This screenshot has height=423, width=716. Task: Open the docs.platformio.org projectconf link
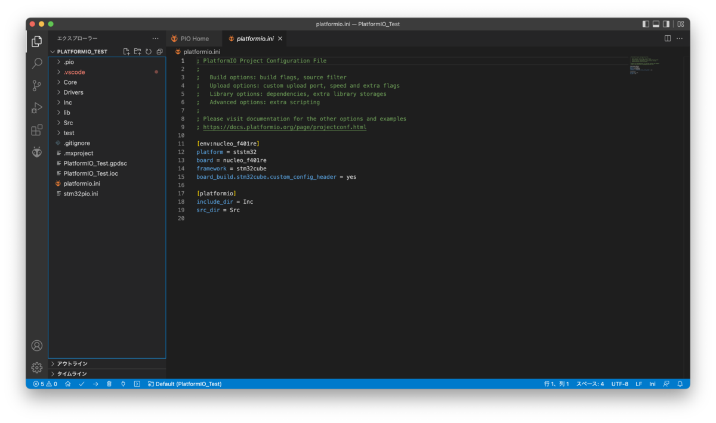coord(285,127)
